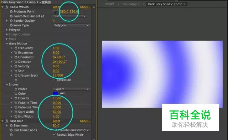The image size is (228, 140).
Task: Toggle the Profile stopwatch
Action: click(x=16, y=89)
